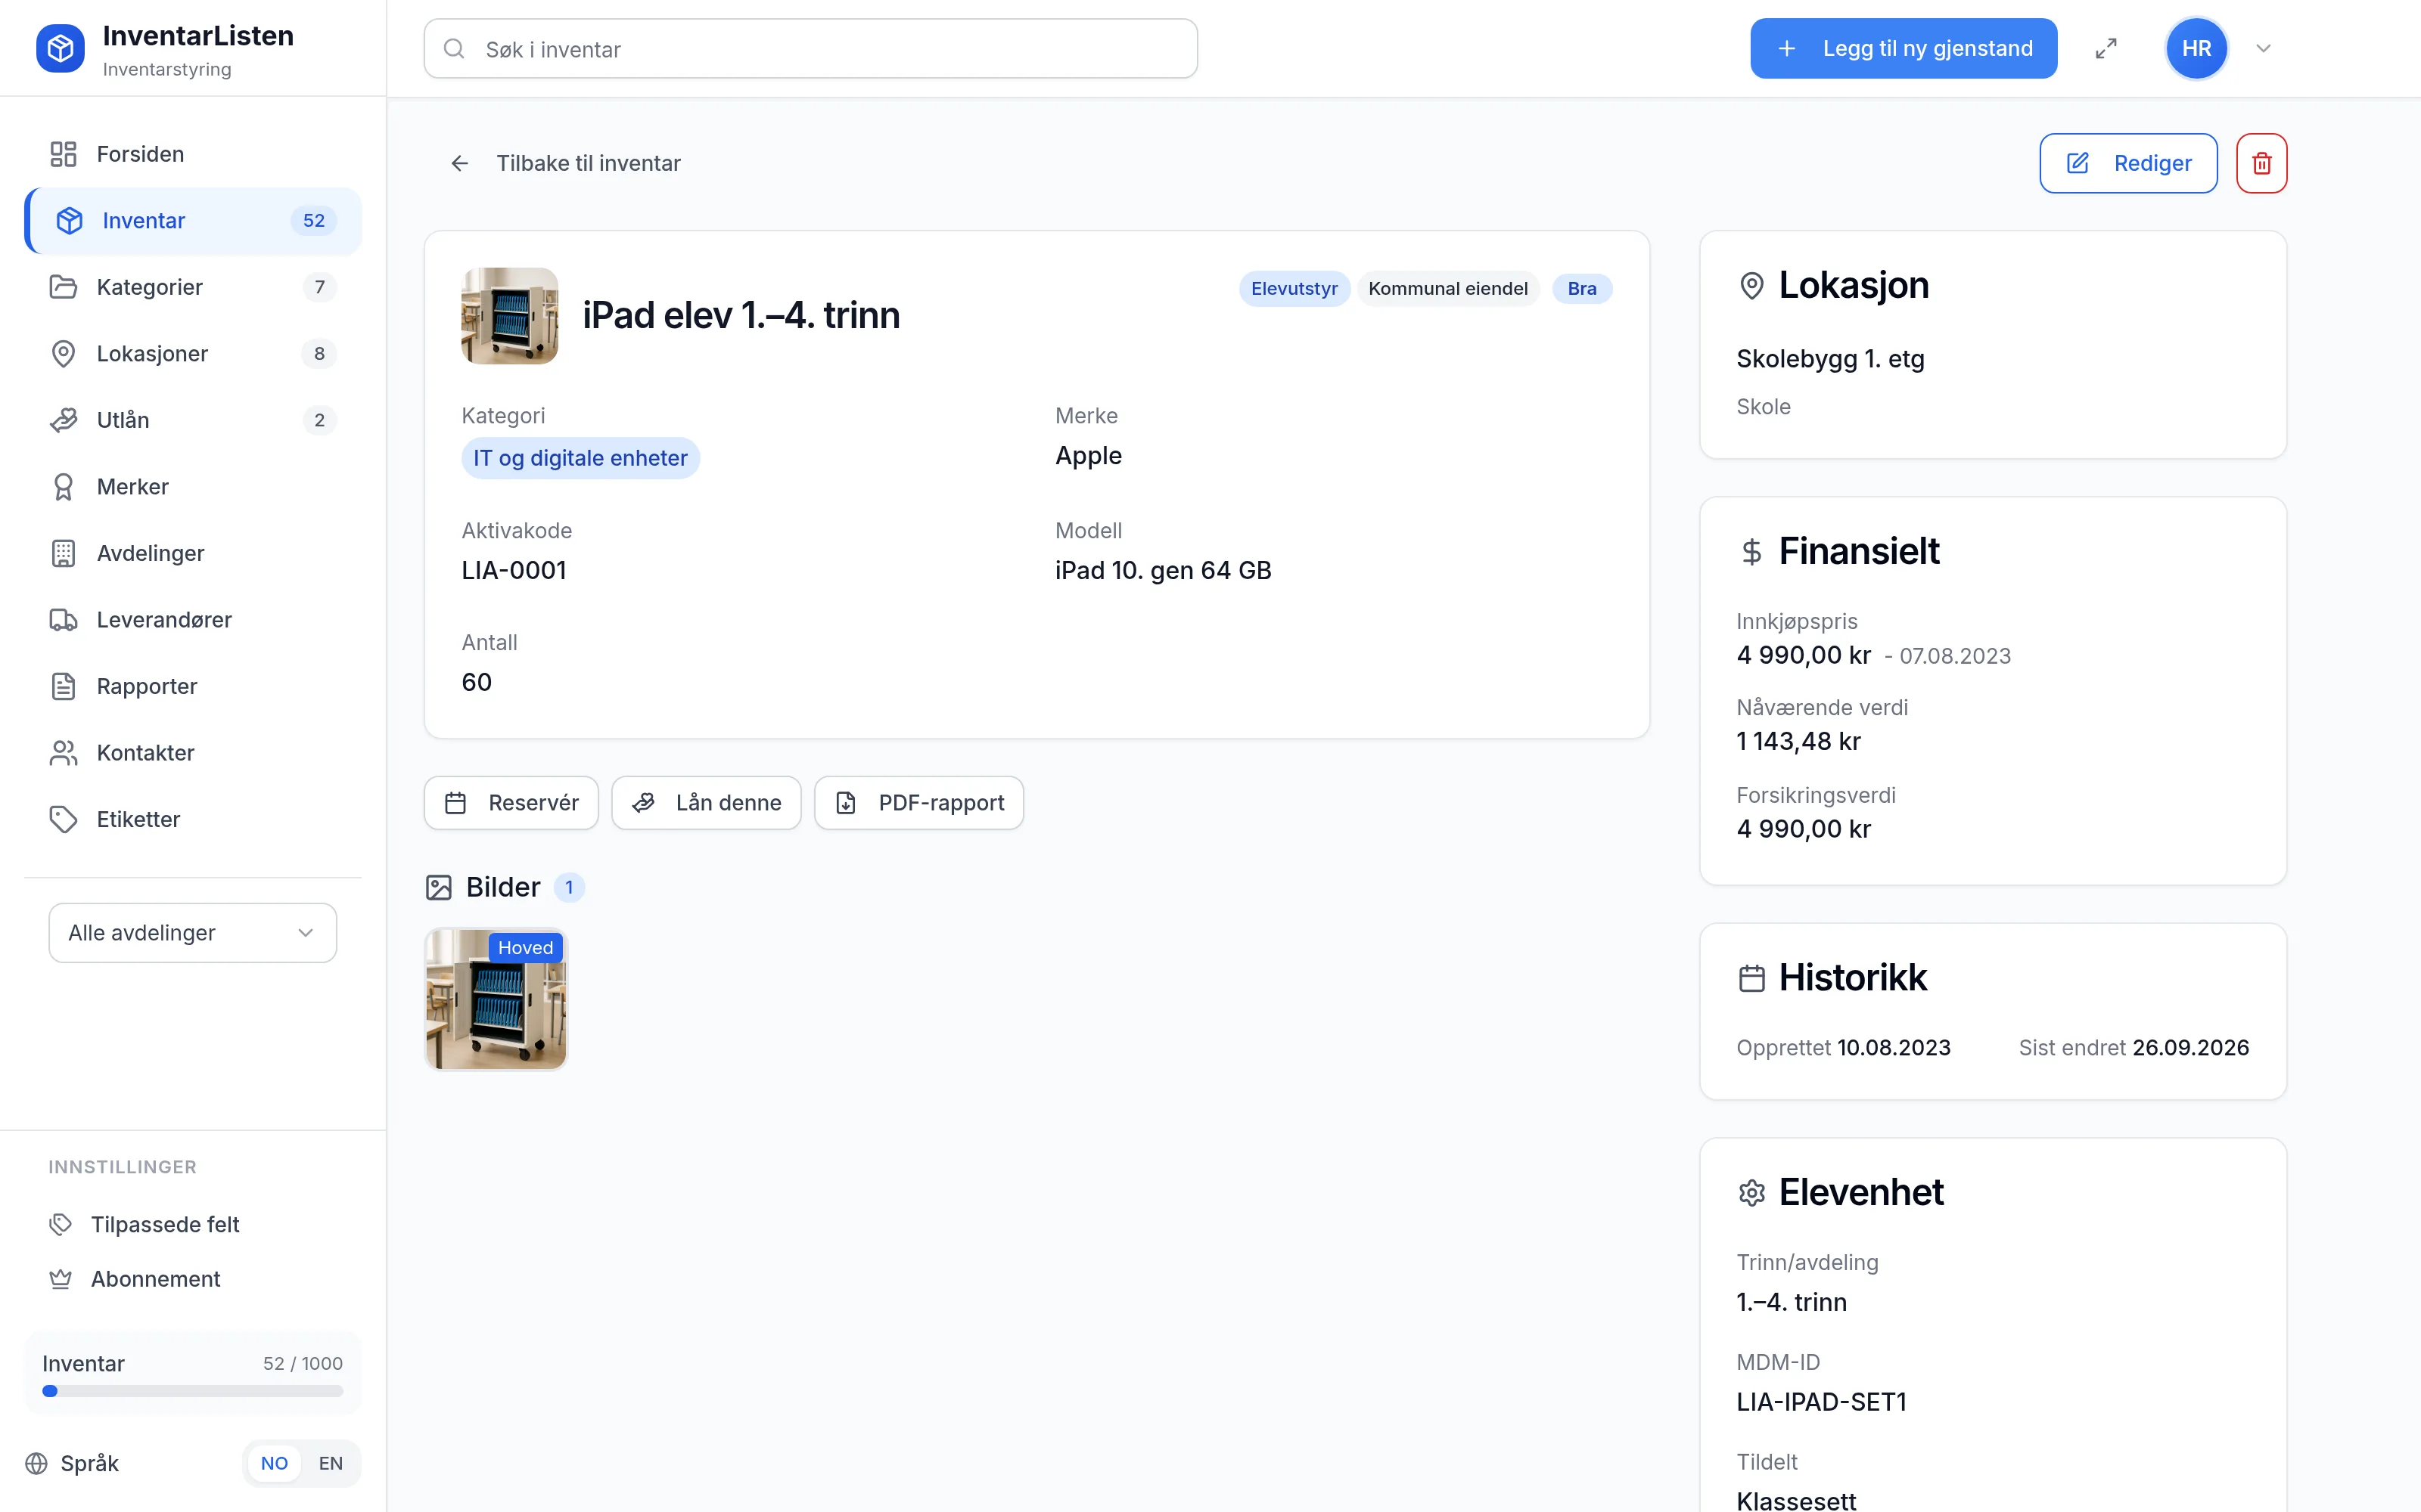Viewport: 2421px width, 1512px height.
Task: Click the Rediger button
Action: point(2128,163)
